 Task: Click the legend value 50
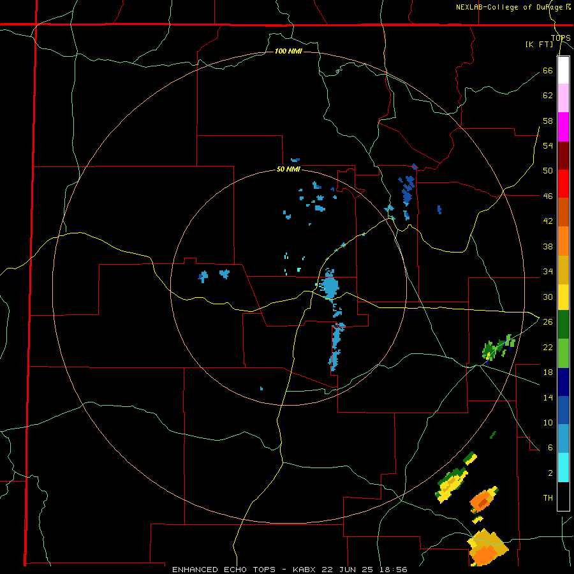pos(548,171)
